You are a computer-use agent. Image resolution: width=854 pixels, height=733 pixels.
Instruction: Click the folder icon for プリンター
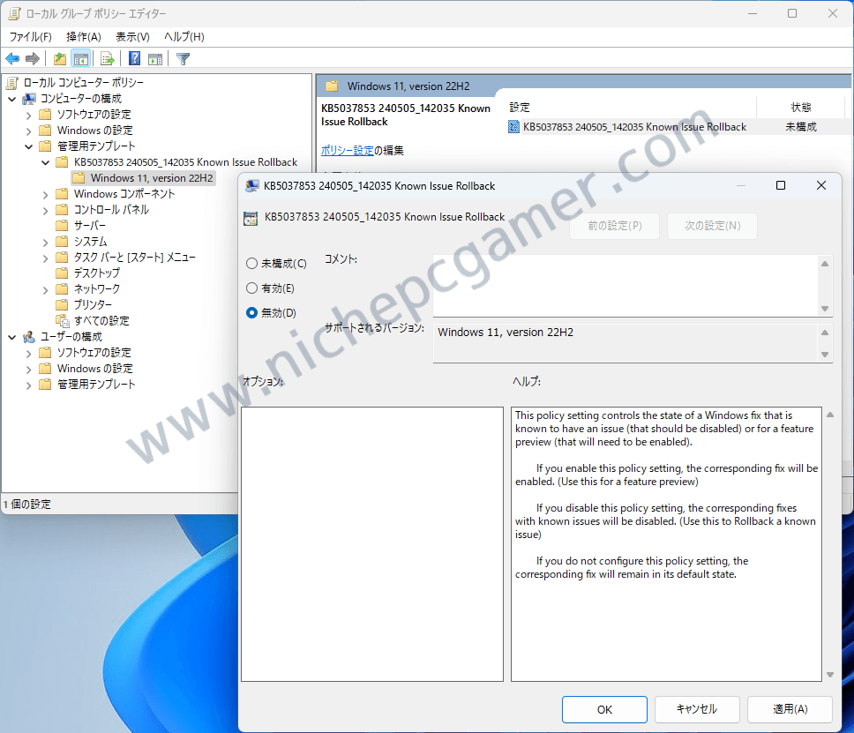pyautogui.click(x=62, y=305)
